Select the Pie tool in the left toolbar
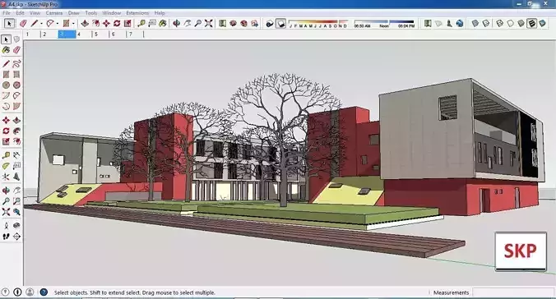The width and height of the screenshot is (556, 299). 16,106
